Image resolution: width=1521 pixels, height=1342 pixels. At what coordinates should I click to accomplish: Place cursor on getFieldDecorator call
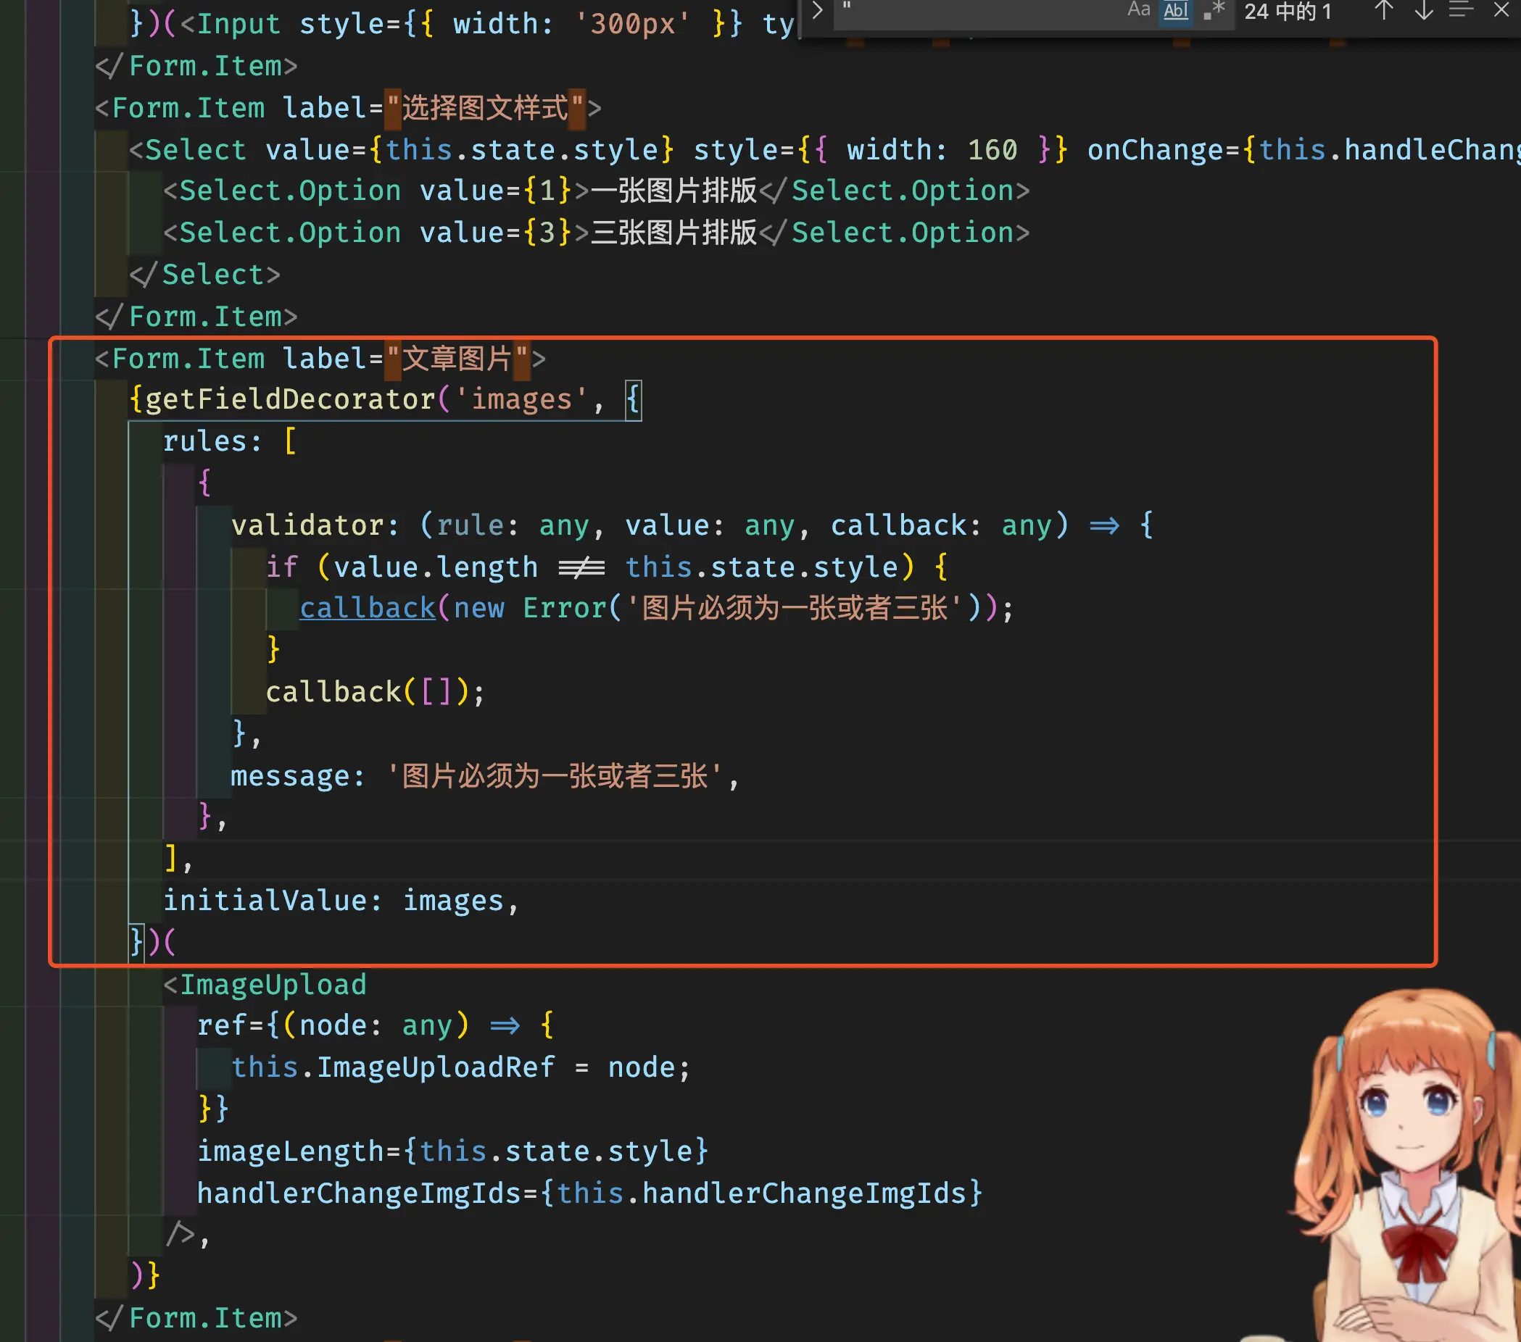point(290,400)
